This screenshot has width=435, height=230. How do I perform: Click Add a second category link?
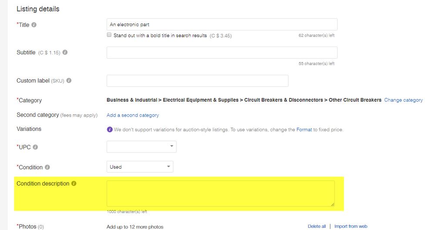coord(133,115)
